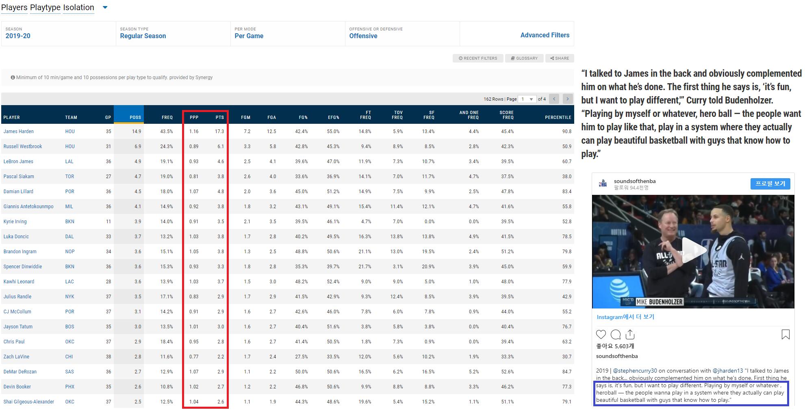The width and height of the screenshot is (805, 414).
Task: Open Devin Booker player link
Action: (x=17, y=387)
